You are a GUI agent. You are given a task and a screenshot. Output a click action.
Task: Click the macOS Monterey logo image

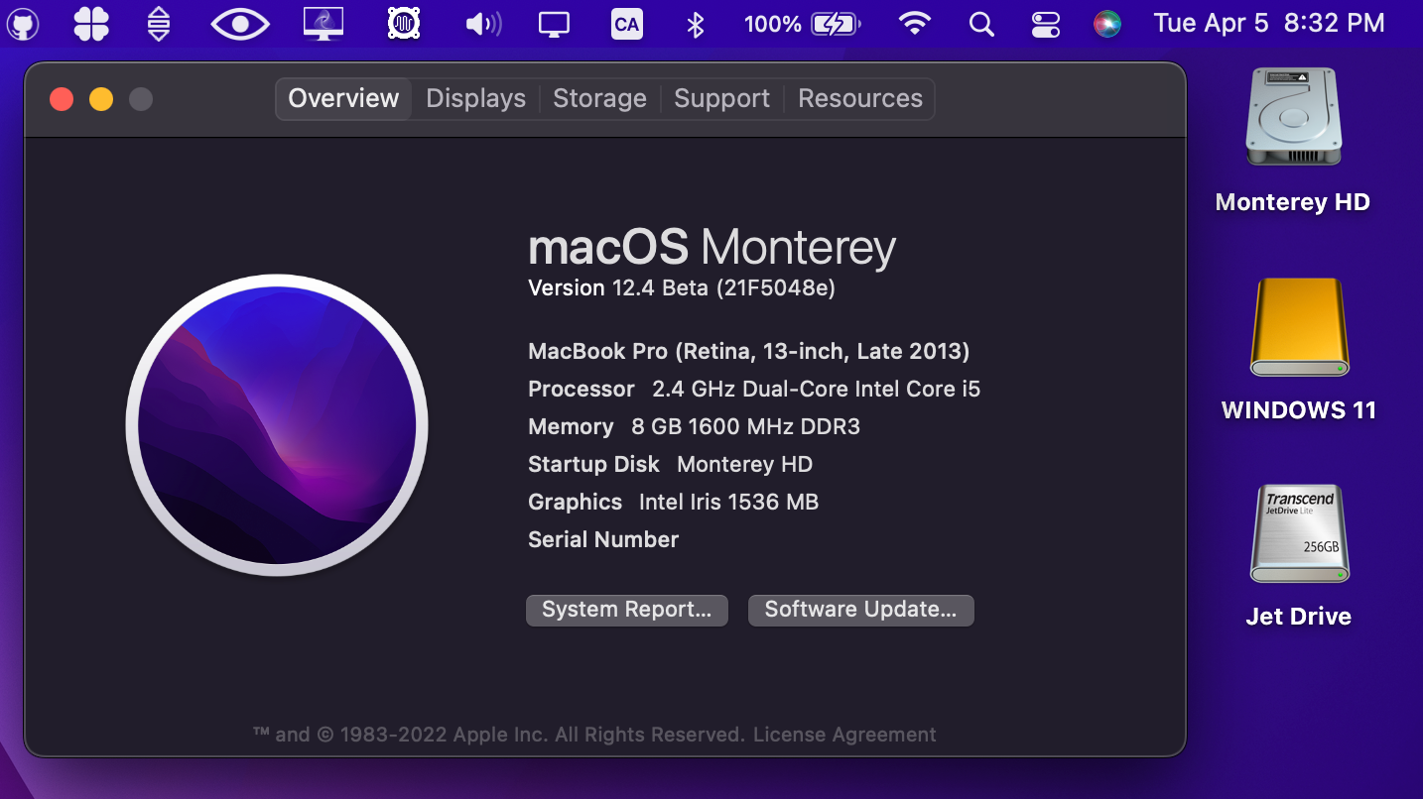click(x=277, y=425)
